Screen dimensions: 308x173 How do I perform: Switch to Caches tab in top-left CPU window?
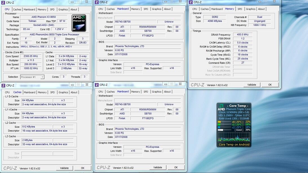point(17,9)
